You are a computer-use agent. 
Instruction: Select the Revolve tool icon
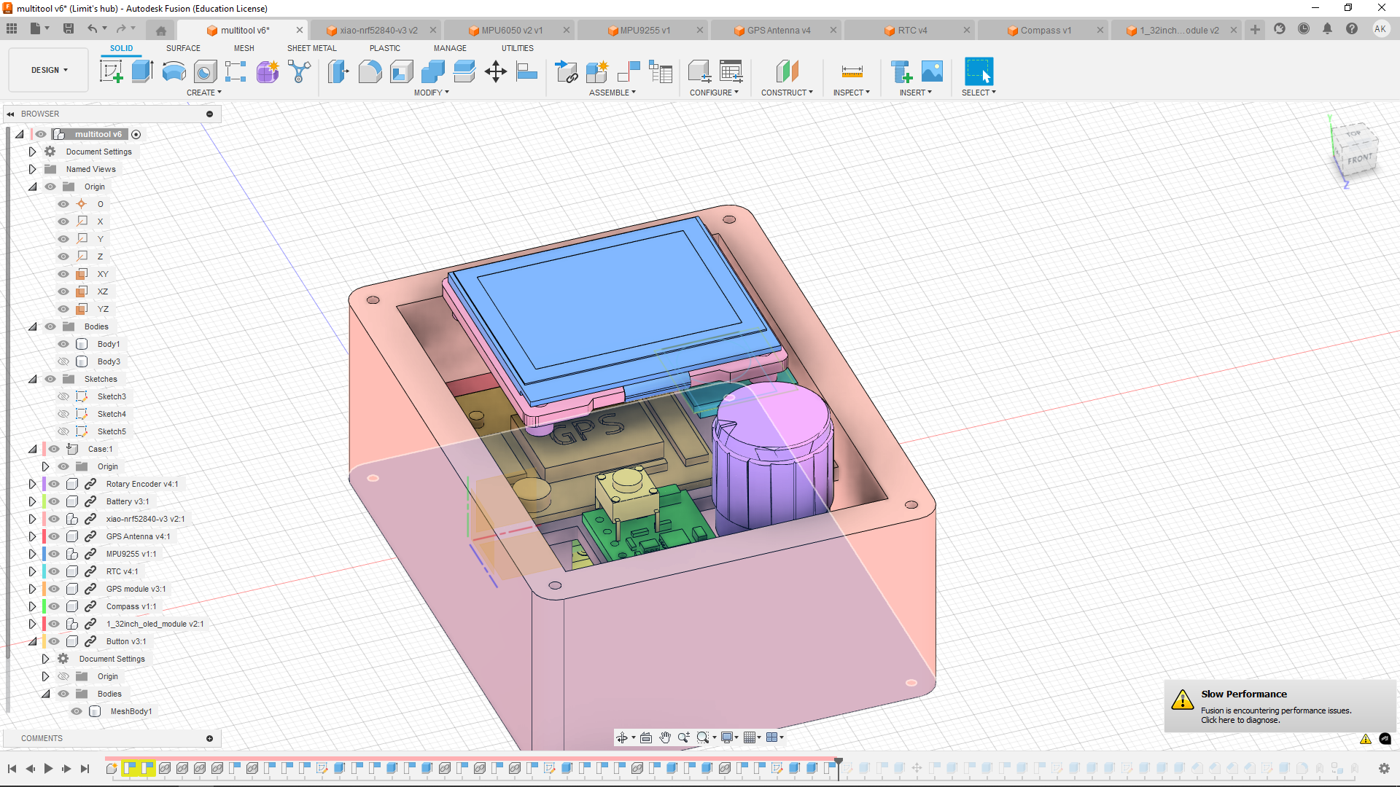click(x=174, y=71)
